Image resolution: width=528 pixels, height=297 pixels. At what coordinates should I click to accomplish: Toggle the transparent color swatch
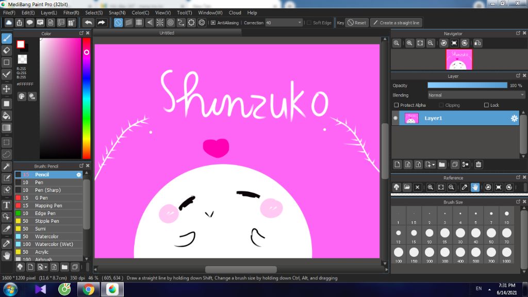tap(22, 59)
